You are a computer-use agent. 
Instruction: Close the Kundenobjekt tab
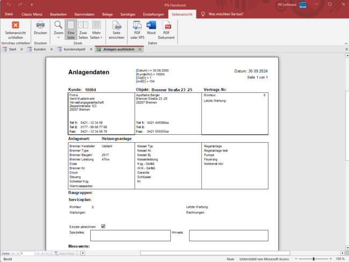[x=91, y=49]
